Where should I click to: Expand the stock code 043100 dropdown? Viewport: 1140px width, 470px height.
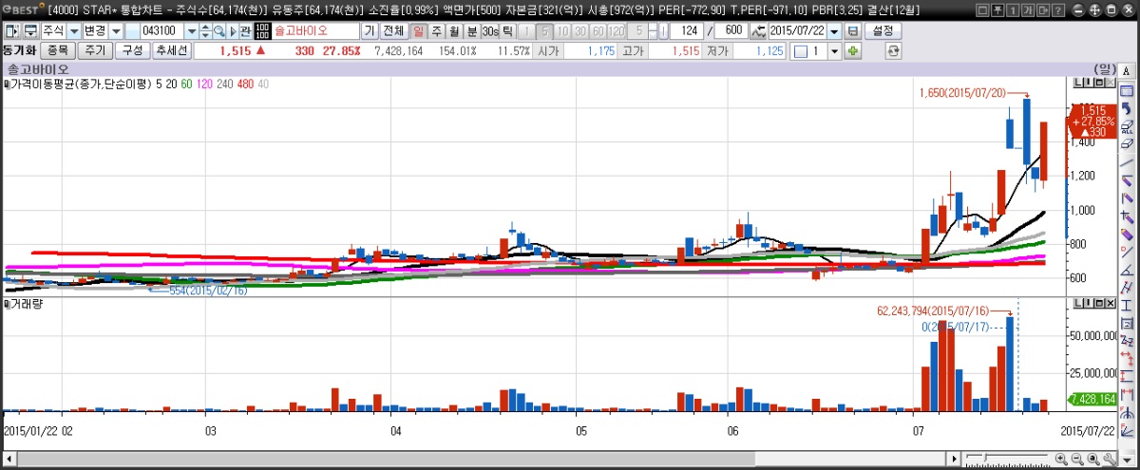coord(191,31)
